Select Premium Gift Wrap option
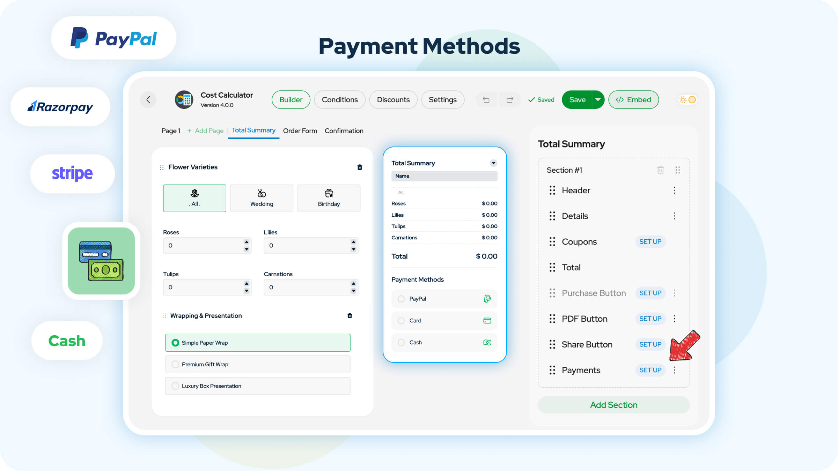 (258, 364)
